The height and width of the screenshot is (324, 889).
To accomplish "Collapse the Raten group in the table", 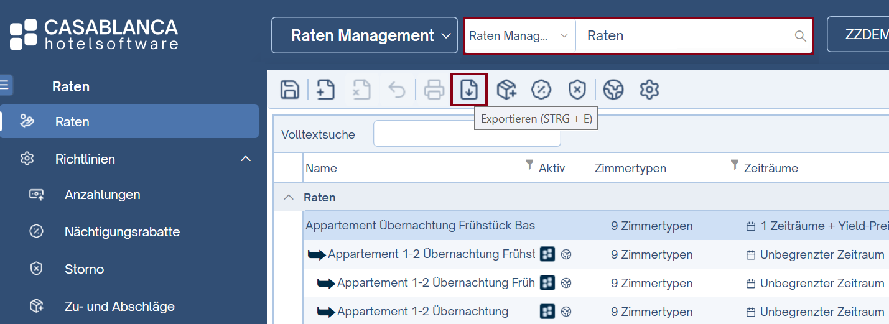I will (x=288, y=197).
